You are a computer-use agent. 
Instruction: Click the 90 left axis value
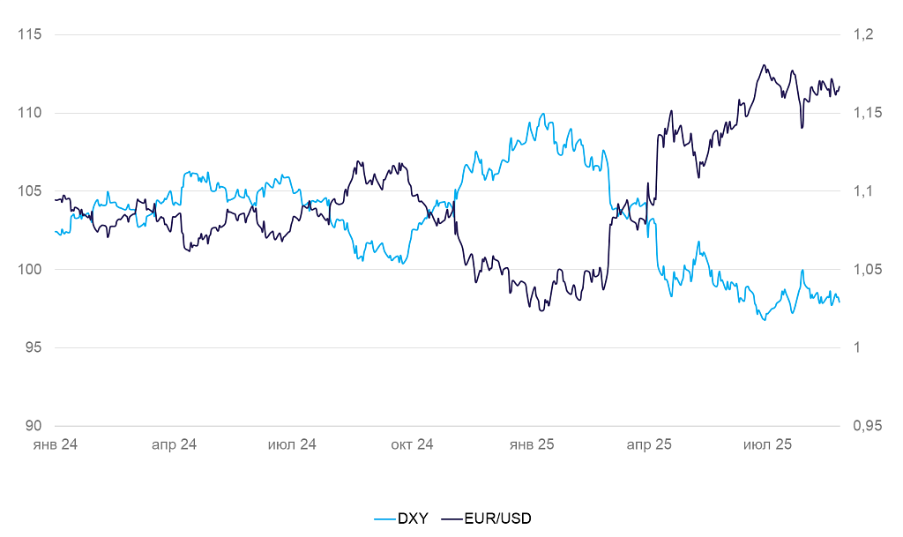(34, 426)
